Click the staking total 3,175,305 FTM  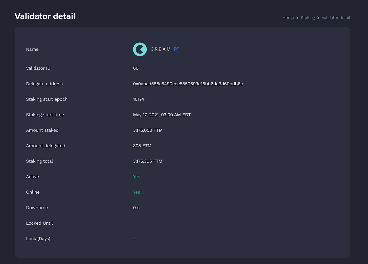point(148,161)
